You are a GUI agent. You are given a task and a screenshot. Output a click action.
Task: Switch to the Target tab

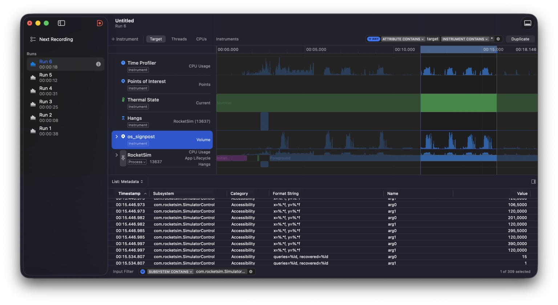click(156, 39)
